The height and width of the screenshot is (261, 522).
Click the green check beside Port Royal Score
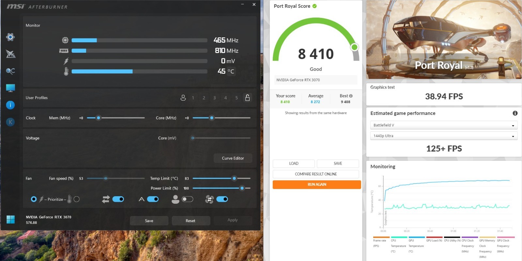315,6
